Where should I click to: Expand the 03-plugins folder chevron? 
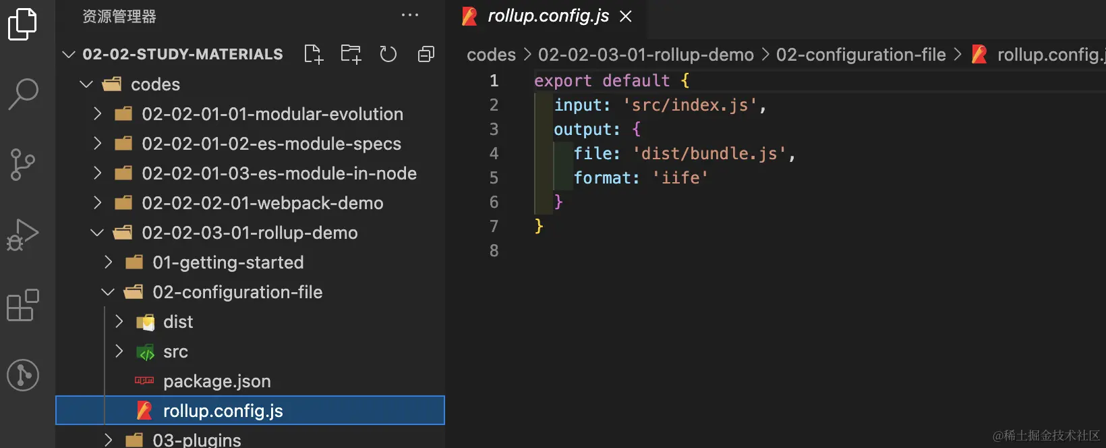[109, 440]
